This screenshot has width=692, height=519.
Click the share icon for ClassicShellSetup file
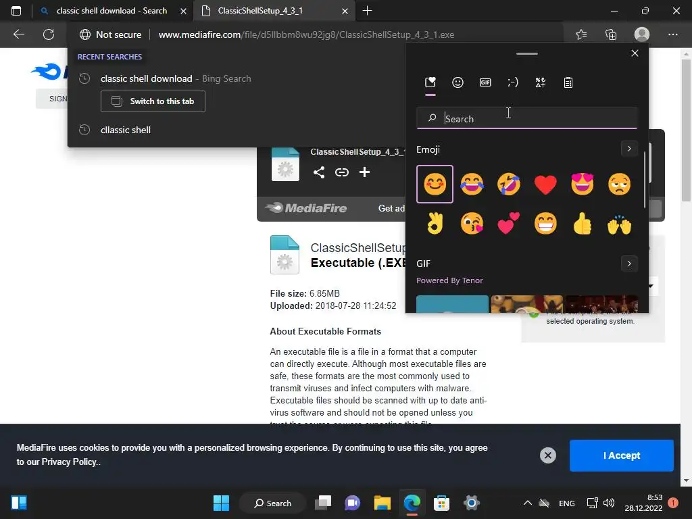pos(319,172)
